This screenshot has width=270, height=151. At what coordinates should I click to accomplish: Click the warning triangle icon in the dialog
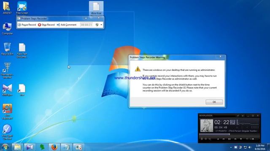click(x=138, y=69)
